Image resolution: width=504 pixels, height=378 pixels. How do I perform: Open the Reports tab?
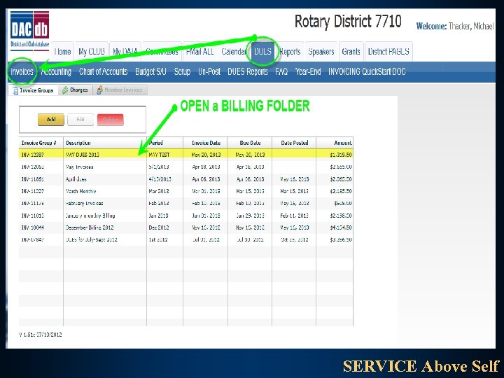[290, 52]
